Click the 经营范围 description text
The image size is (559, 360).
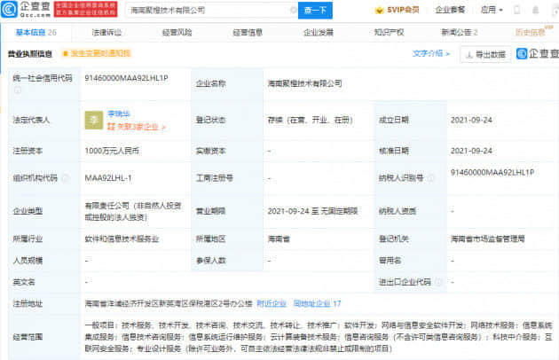pyautogui.click(x=319, y=337)
